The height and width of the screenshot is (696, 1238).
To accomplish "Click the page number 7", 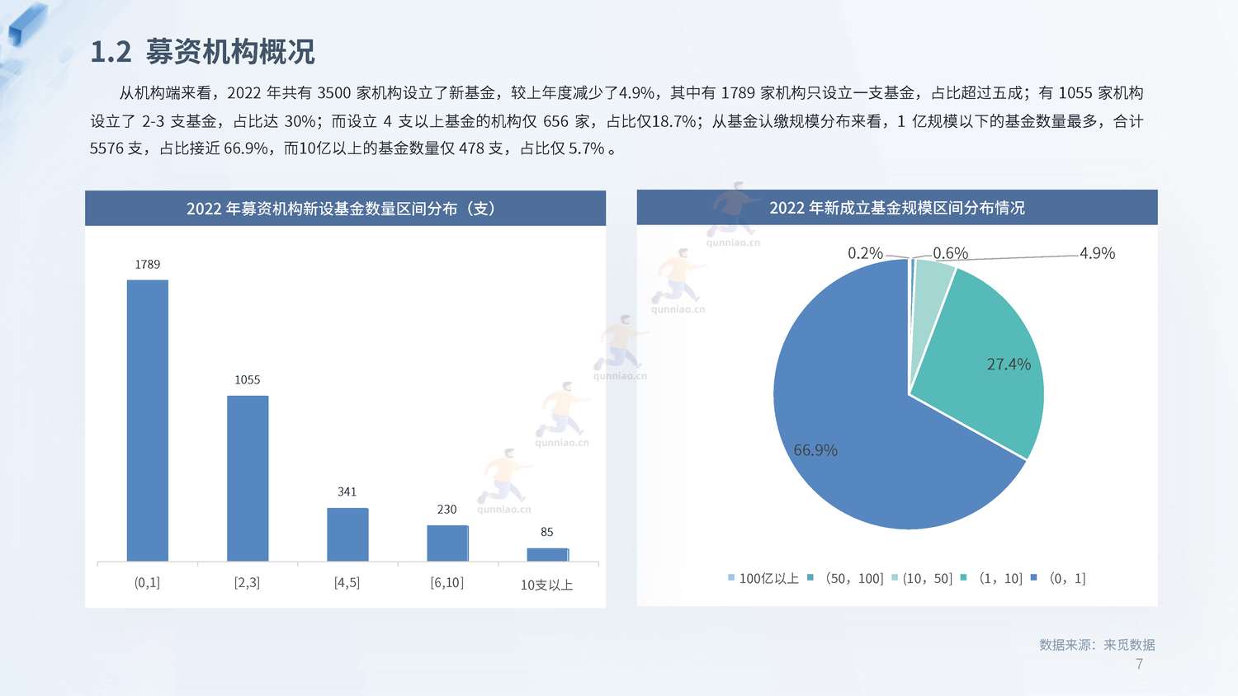I will (1140, 664).
